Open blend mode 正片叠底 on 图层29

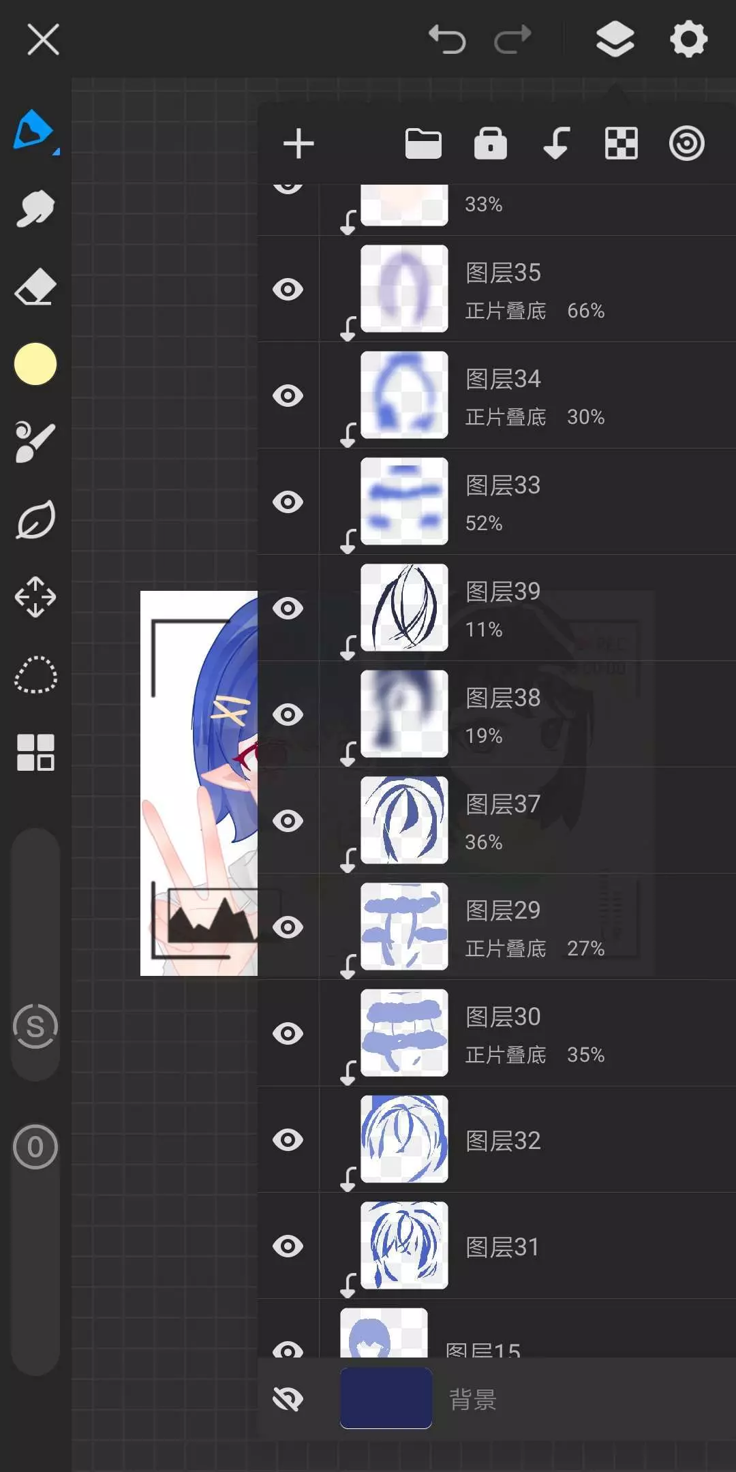point(506,949)
